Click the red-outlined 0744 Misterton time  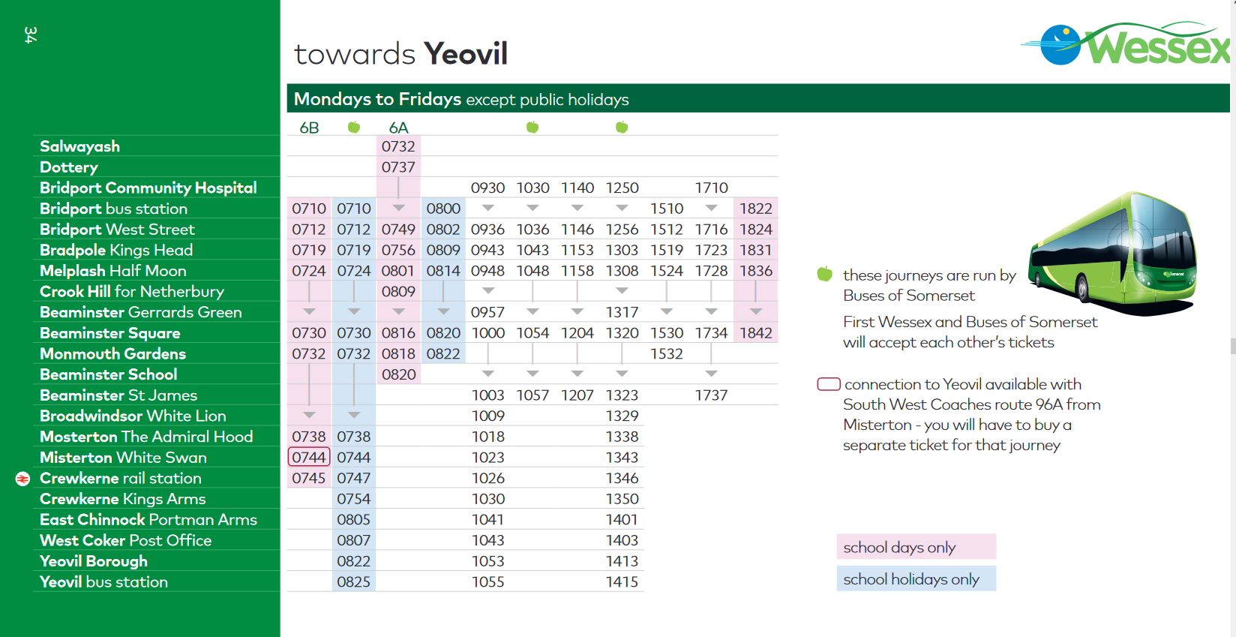tap(309, 458)
